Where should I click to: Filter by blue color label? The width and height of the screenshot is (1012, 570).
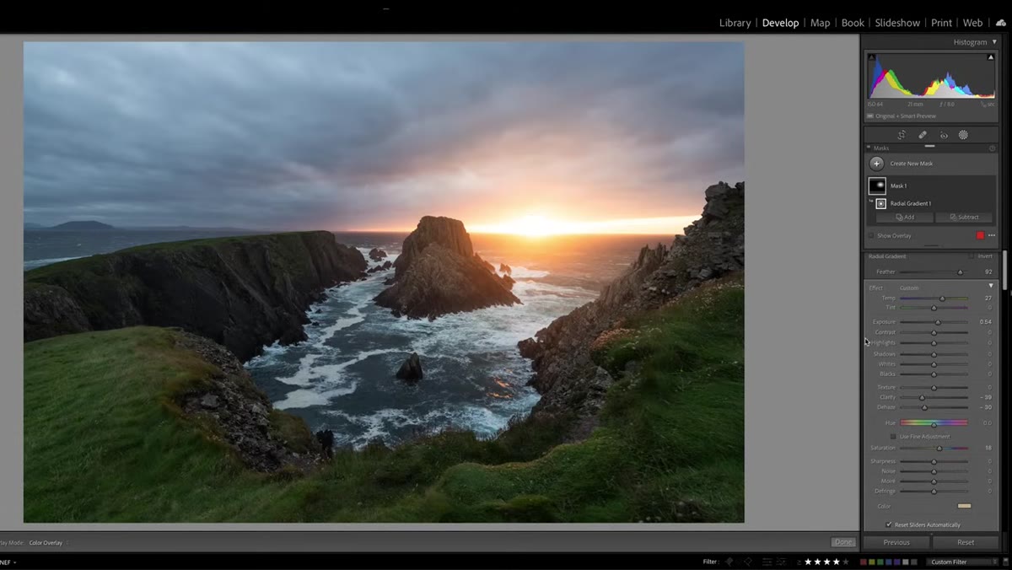click(x=889, y=562)
